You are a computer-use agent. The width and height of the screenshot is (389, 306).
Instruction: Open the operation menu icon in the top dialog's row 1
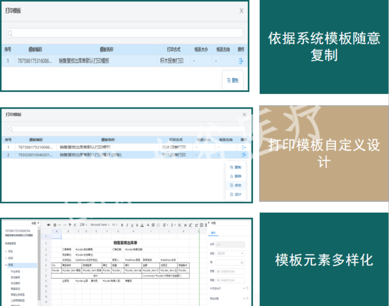pyautogui.click(x=241, y=61)
